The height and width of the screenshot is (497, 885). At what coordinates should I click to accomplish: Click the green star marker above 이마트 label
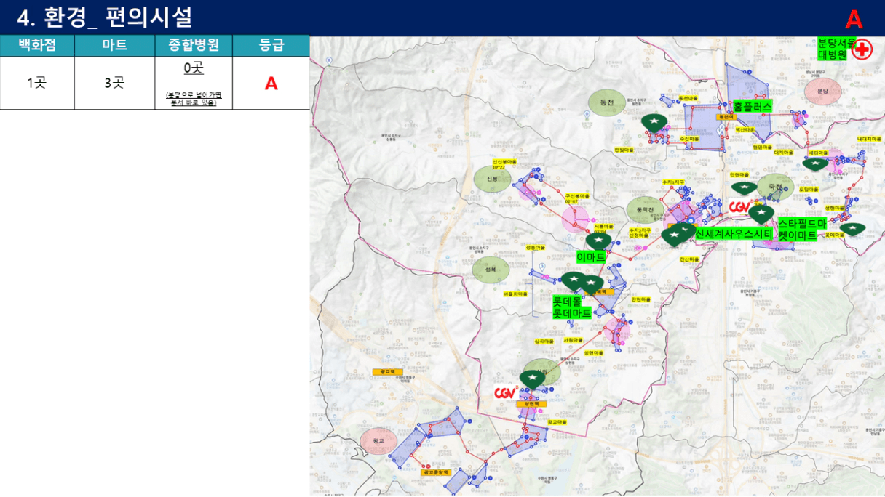click(x=598, y=241)
